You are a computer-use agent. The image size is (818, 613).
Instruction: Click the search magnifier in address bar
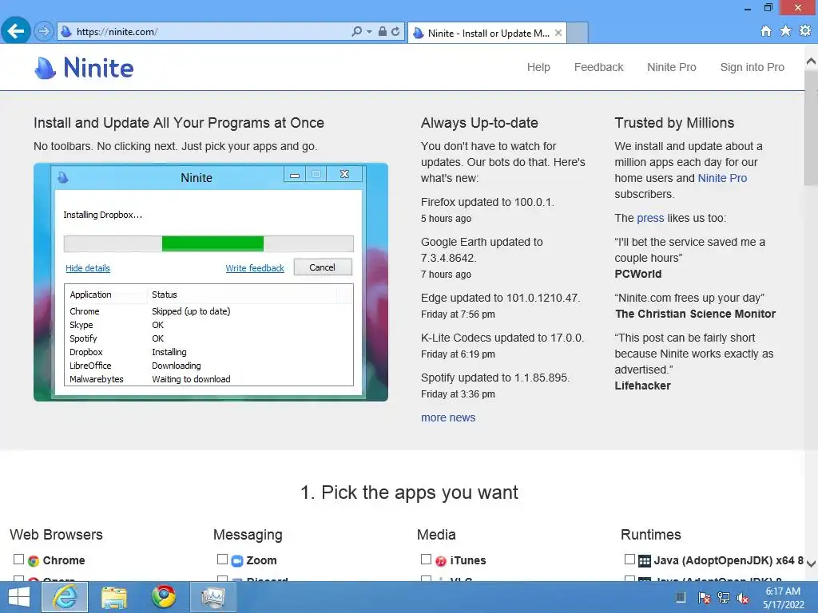point(356,31)
